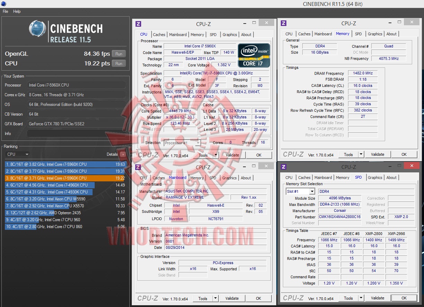This screenshot has width=424, height=307.
Task: Switch to Mainboard tab in SPD window
Action: [323, 178]
